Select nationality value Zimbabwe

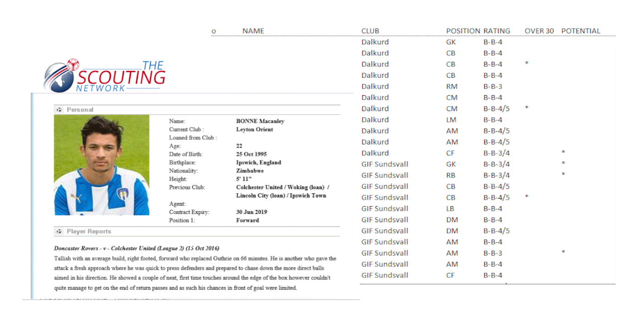[x=250, y=171]
